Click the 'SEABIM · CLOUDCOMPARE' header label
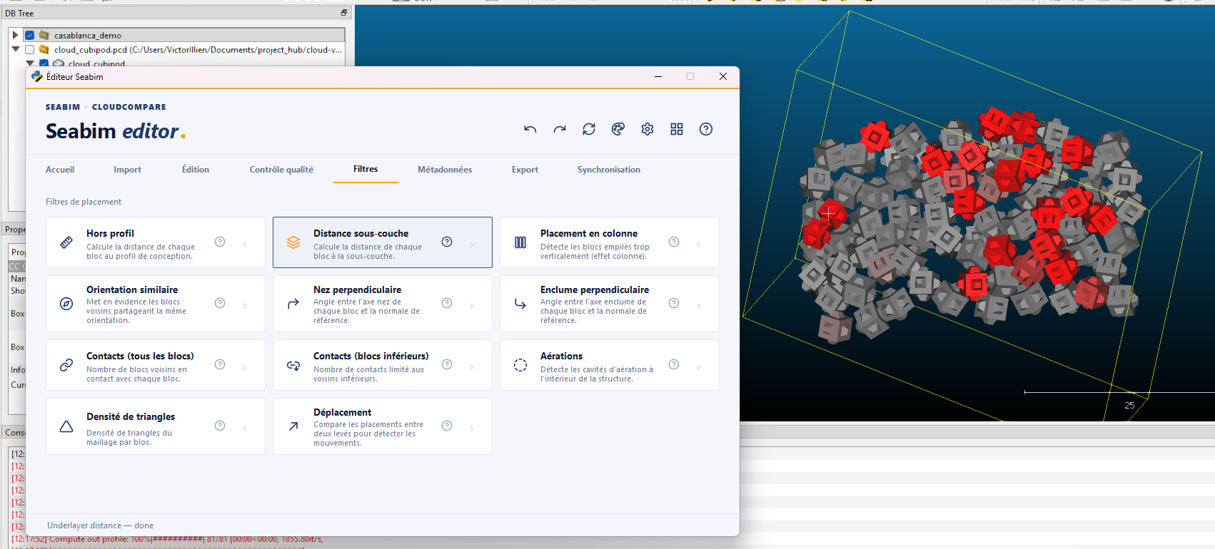The image size is (1215, 549). point(106,107)
